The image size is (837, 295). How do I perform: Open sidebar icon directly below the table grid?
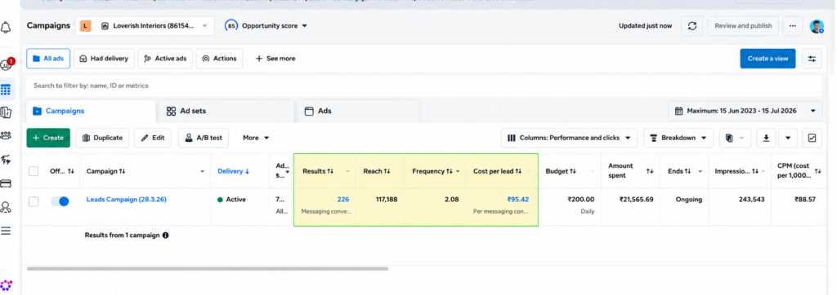6,112
